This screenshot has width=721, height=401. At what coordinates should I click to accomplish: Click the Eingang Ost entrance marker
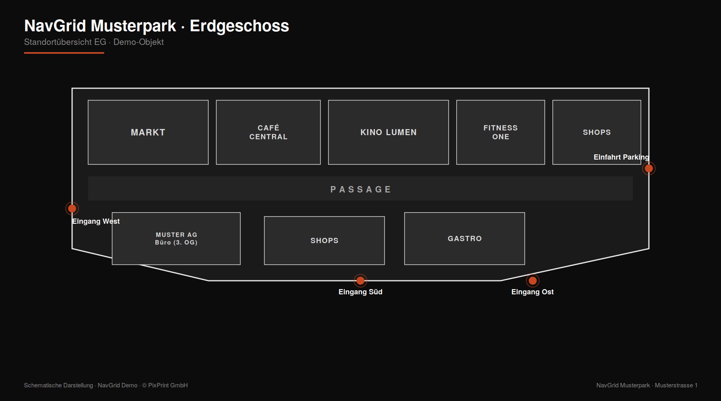pos(533,281)
